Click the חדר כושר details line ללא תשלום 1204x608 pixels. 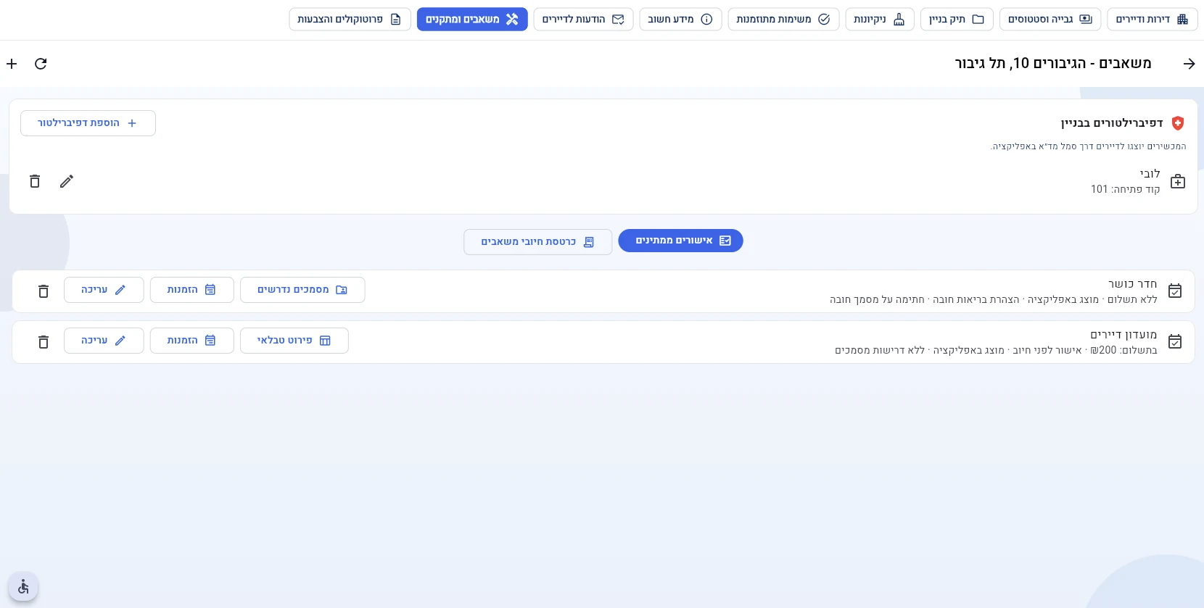[x=994, y=299]
